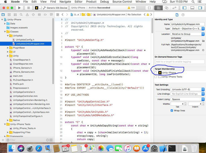The height and width of the screenshot is (153, 206).
Task: Open the Editor menu
Action: click(x=79, y=2)
